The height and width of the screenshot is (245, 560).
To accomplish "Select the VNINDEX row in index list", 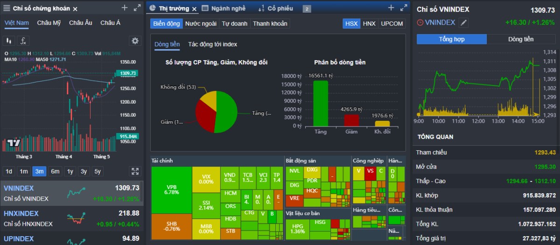I will 72,193.
